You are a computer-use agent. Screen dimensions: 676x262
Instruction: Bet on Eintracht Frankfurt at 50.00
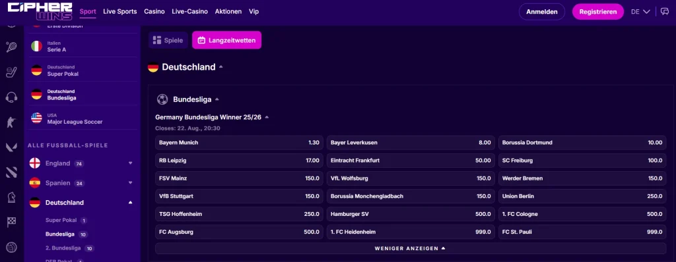[x=411, y=161]
